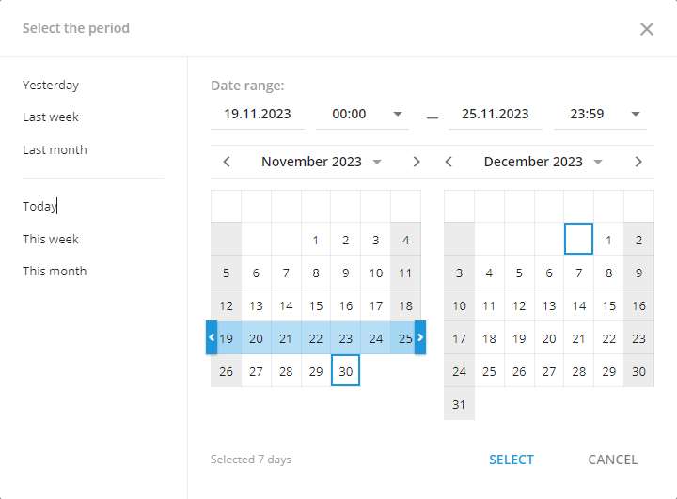Pick the This month preset
This screenshot has width=677, height=499.
coord(55,271)
